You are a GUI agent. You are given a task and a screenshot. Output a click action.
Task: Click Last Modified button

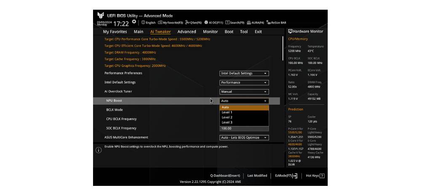coord(257,176)
